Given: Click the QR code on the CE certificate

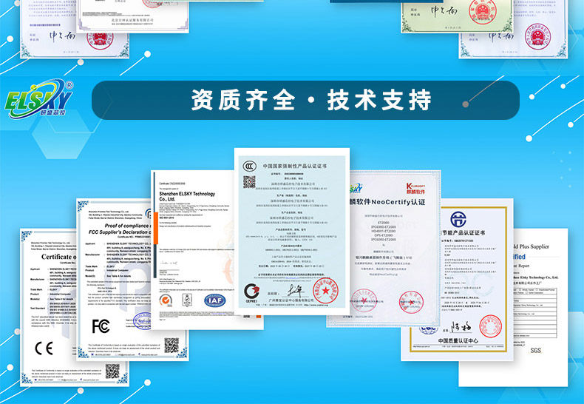Looking at the screenshot, I should tap(112, 371).
